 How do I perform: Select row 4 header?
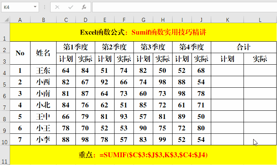point(5,70)
